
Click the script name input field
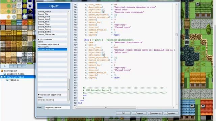pos(57,108)
